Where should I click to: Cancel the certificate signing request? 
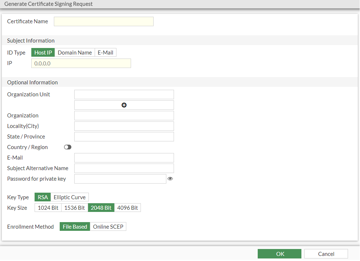(x=325, y=253)
